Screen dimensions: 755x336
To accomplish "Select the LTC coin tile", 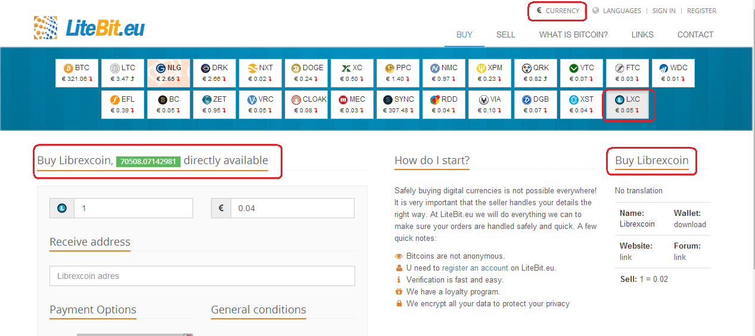I will pyautogui.click(x=123, y=73).
